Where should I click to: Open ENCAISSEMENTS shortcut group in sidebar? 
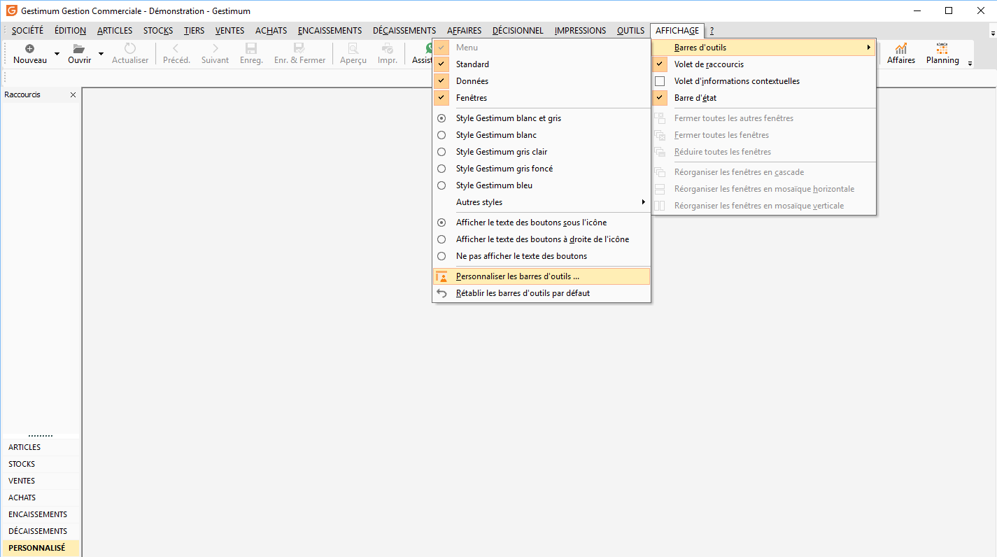(x=41, y=514)
